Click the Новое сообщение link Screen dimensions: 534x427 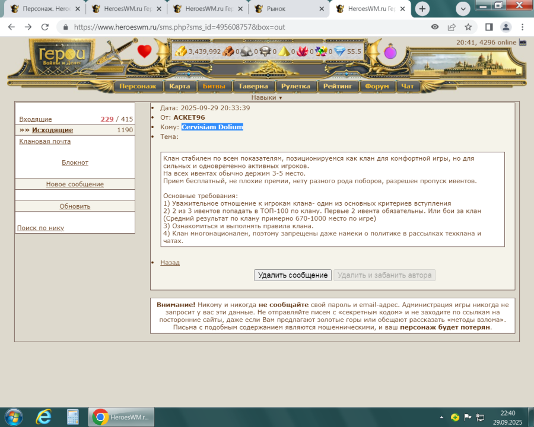tap(75, 184)
